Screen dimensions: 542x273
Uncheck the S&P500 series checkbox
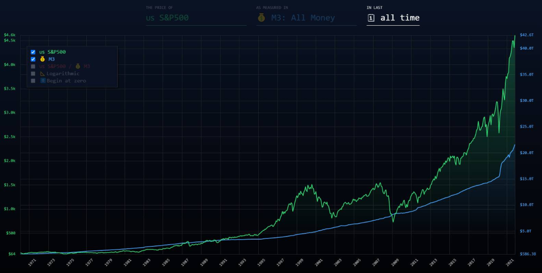pyautogui.click(x=33, y=52)
